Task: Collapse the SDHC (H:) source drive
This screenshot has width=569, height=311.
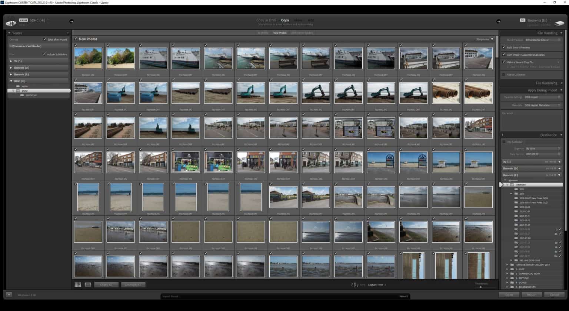Action: pyautogui.click(x=11, y=81)
